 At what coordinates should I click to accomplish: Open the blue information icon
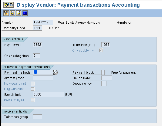point(25,13)
